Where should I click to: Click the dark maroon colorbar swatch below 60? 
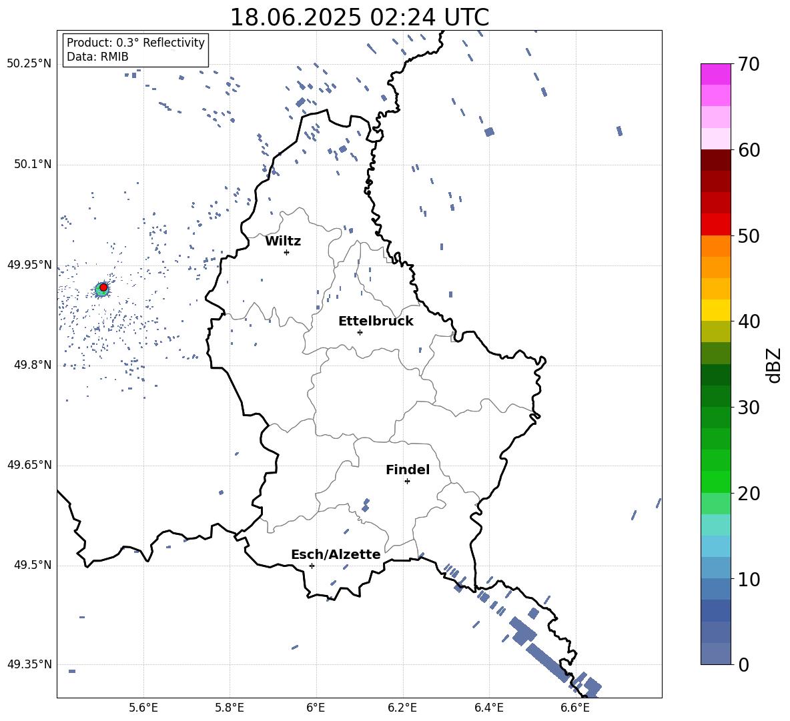click(x=715, y=160)
